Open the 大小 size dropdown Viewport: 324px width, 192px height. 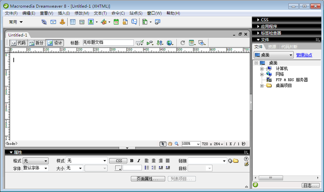[74, 168]
